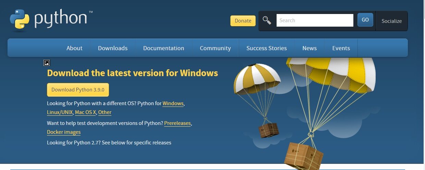
Task: Open the Community menu
Action: (215, 48)
